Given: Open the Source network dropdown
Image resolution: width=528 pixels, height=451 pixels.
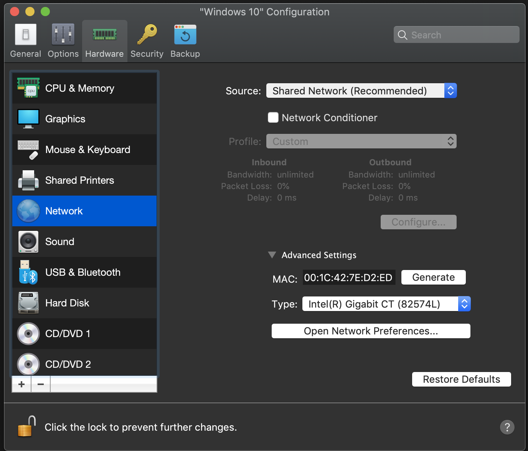Looking at the screenshot, I should click(x=361, y=91).
